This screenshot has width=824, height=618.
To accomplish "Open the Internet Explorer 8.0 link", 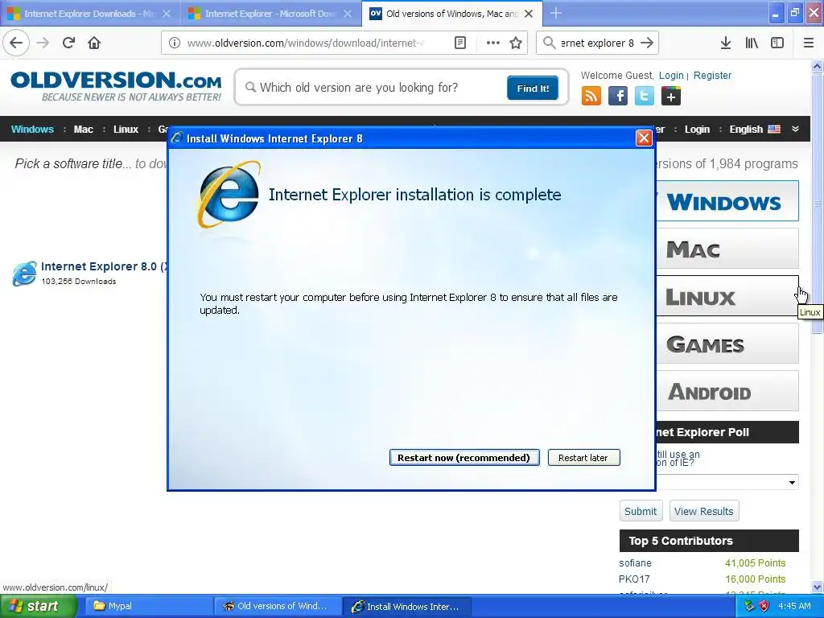I will click(104, 266).
